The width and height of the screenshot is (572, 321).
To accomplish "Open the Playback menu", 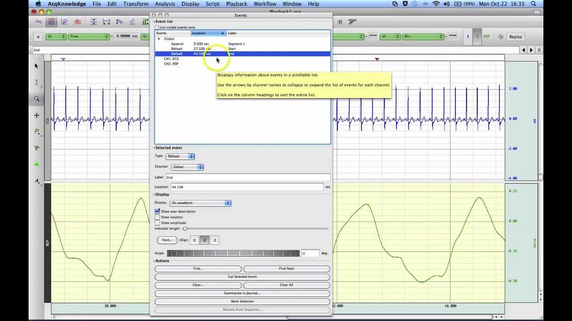I will (236, 4).
